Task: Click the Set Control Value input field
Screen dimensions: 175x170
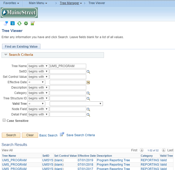Action: (68, 77)
